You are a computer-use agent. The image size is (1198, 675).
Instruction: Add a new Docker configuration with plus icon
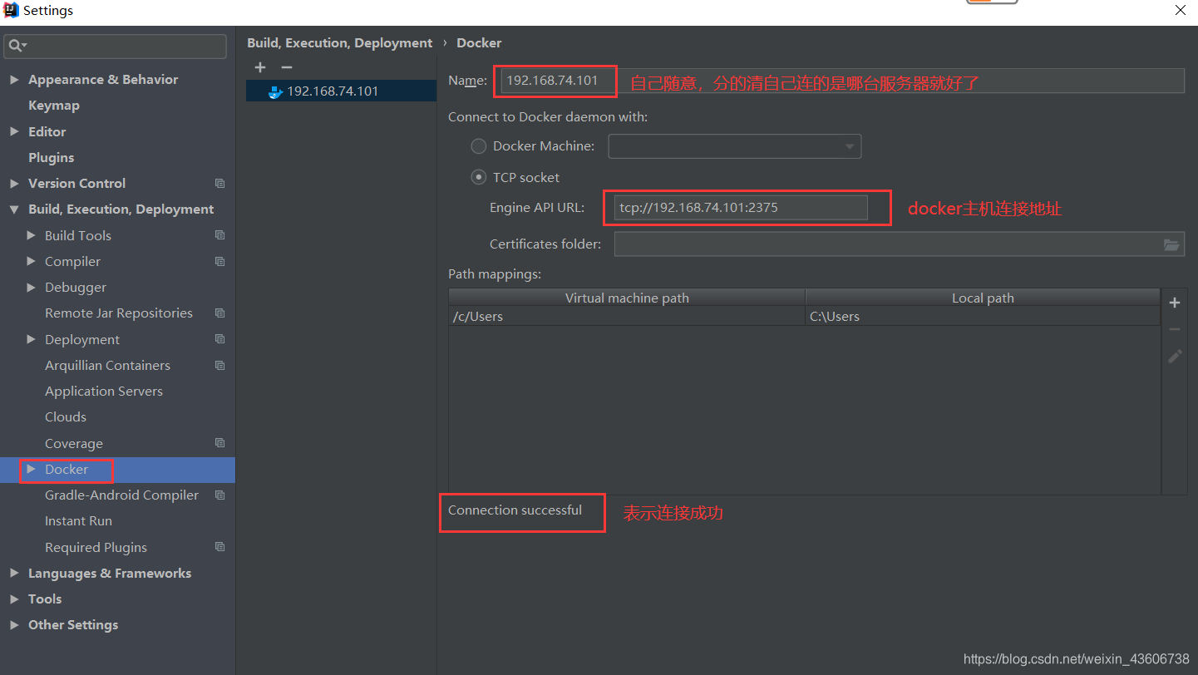260,67
